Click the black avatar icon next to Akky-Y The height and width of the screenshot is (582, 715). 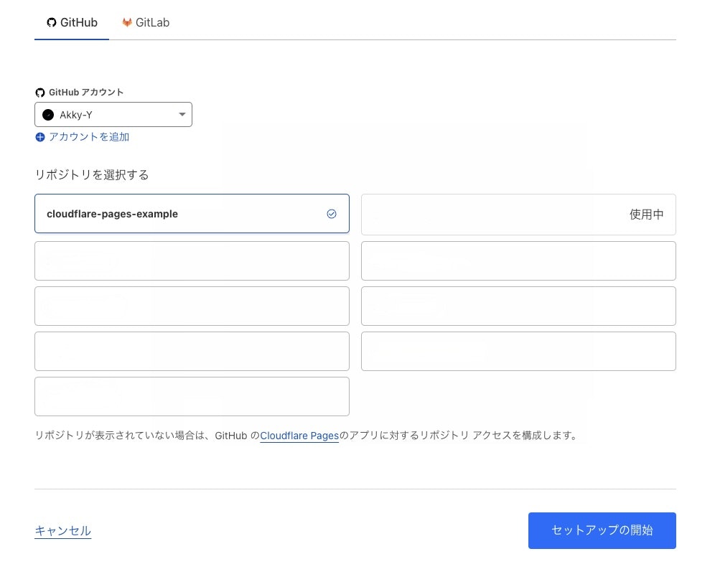(48, 115)
